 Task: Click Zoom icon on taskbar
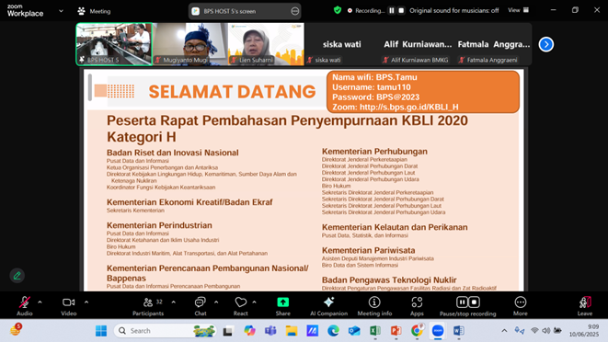438,331
